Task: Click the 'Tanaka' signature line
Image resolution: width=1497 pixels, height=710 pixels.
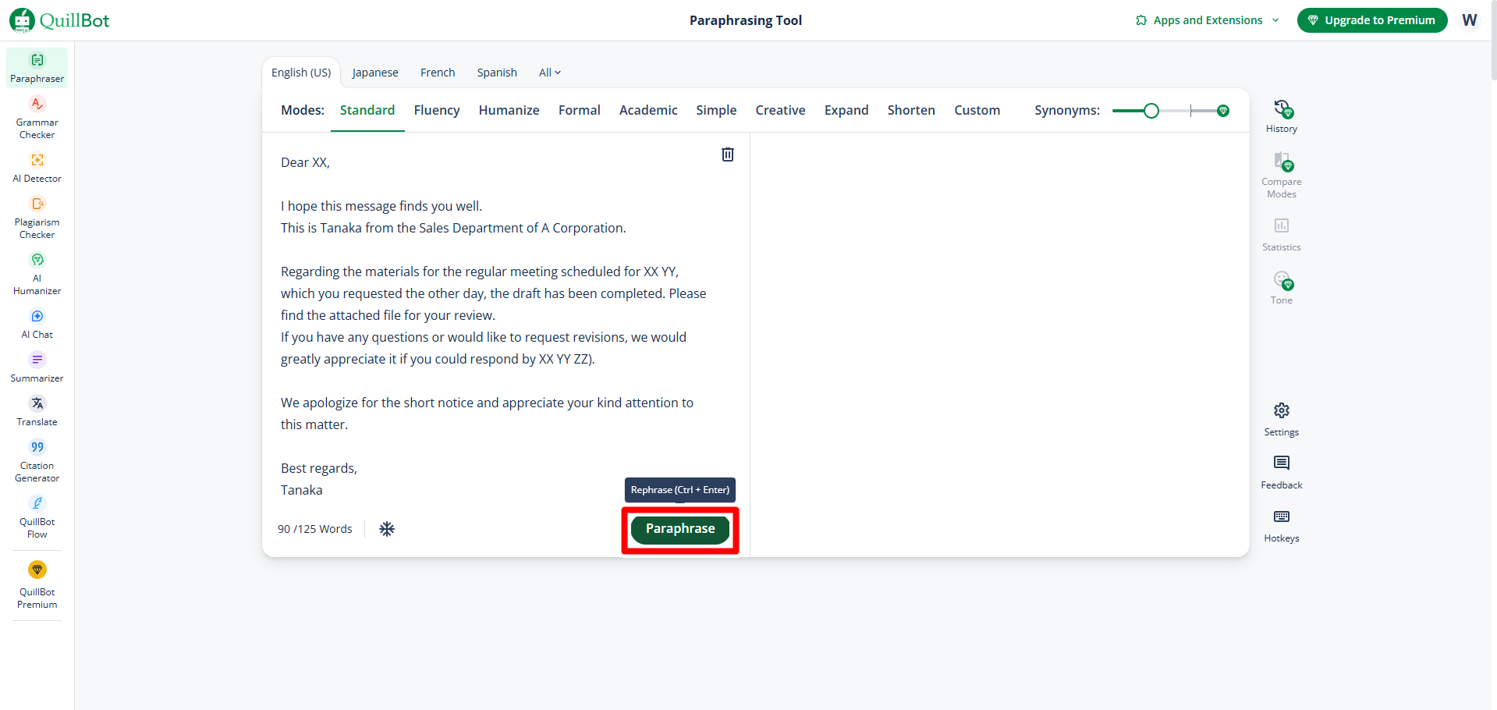Action: (302, 490)
